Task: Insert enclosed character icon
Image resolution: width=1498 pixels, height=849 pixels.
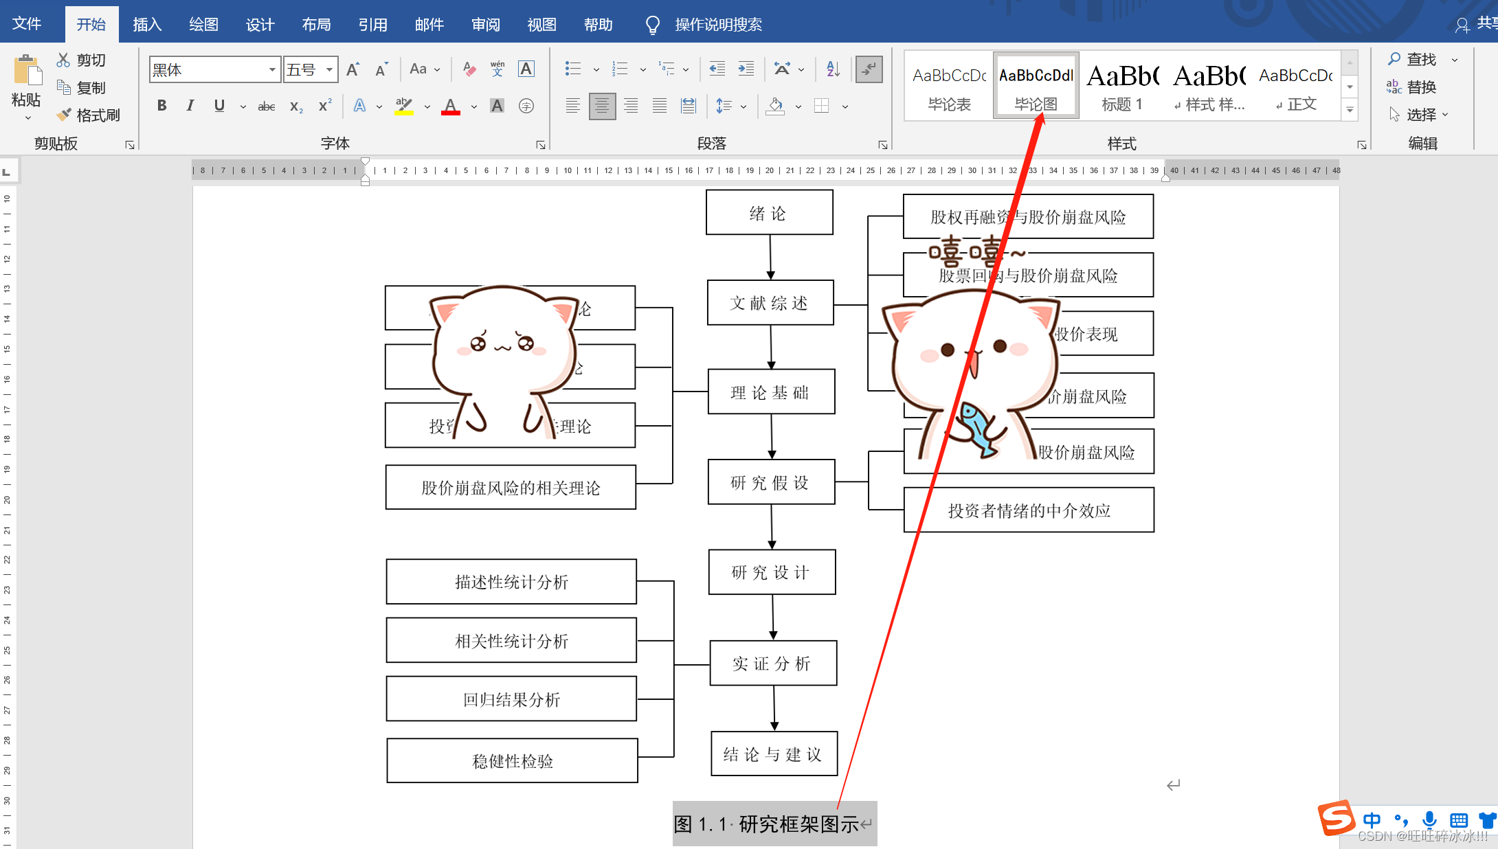Action: (526, 106)
